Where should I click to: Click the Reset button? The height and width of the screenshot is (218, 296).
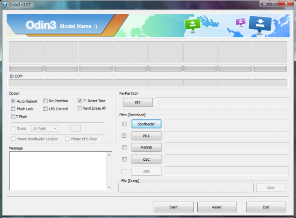(x=217, y=207)
